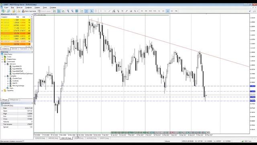The width and height of the screenshot is (257, 145).
Task: Select ExpertMAPSARSizeOptimized advisor
Action: (x=22, y=74)
